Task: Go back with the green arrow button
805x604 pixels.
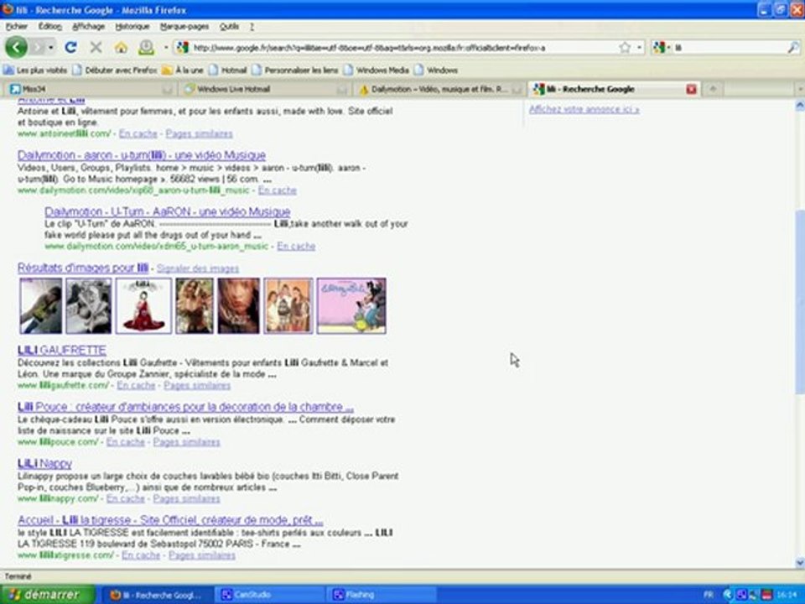Action: 17,47
